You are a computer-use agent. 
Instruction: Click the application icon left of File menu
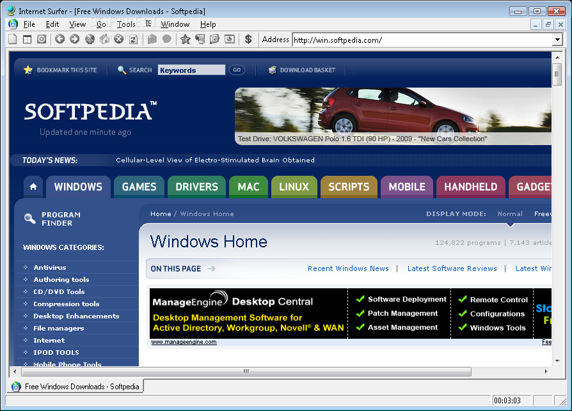[13, 24]
